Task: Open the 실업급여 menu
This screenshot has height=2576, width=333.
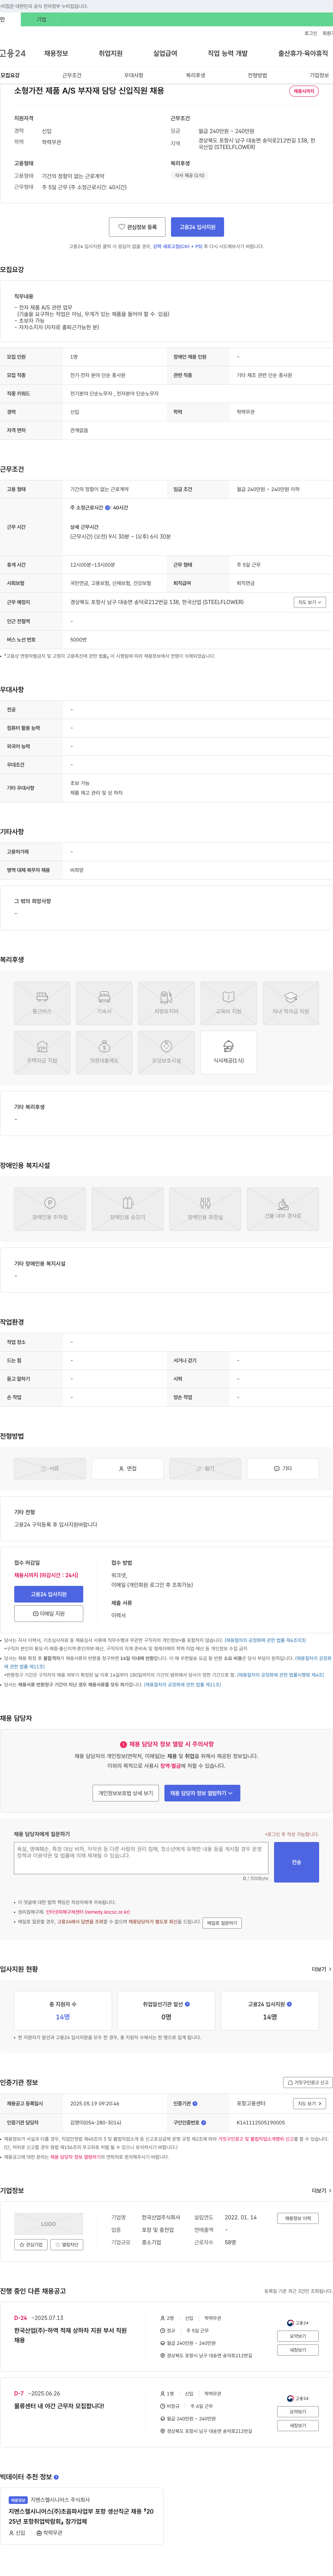Action: click(165, 53)
